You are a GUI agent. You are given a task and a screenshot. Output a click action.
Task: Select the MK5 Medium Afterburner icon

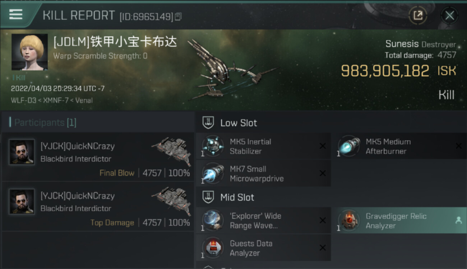(x=349, y=146)
